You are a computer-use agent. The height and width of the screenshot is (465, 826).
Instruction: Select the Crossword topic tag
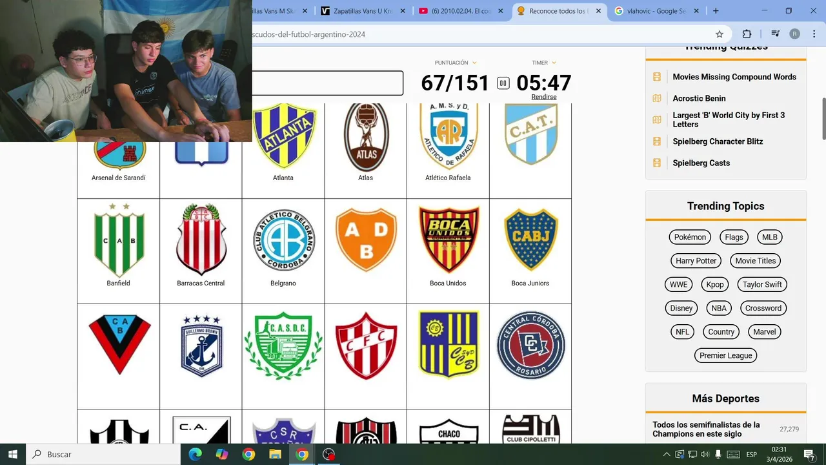tap(763, 308)
